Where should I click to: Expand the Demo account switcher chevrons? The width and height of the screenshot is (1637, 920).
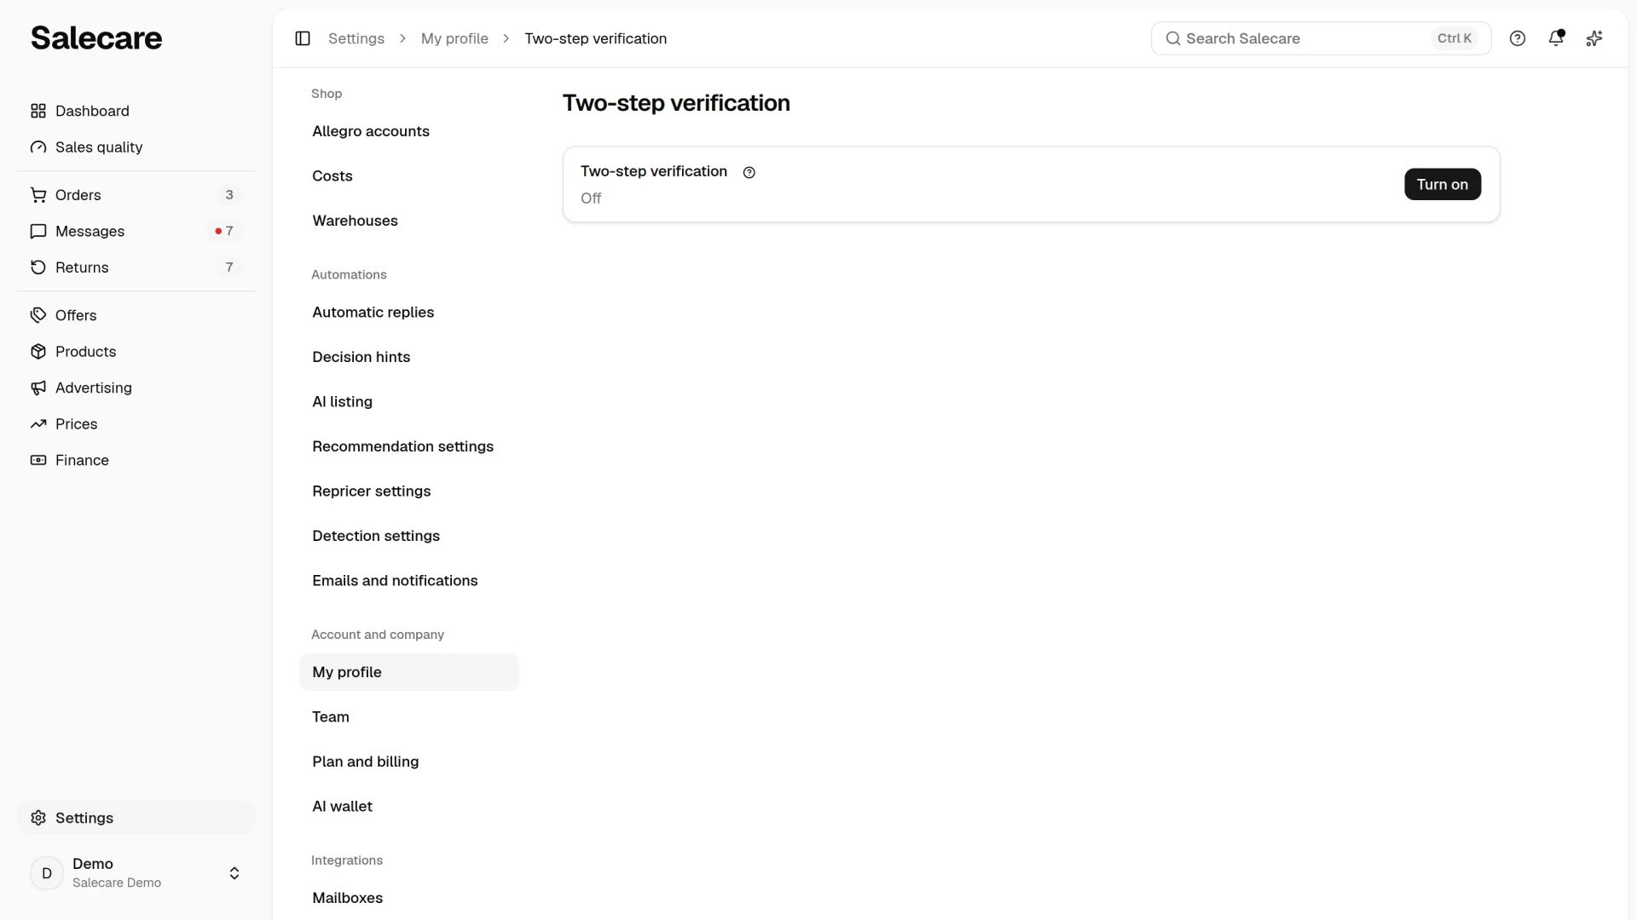pos(234,873)
